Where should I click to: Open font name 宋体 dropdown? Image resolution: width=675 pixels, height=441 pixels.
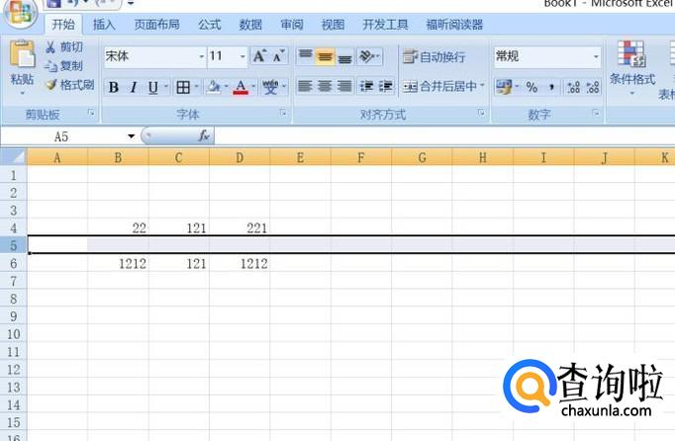point(202,56)
